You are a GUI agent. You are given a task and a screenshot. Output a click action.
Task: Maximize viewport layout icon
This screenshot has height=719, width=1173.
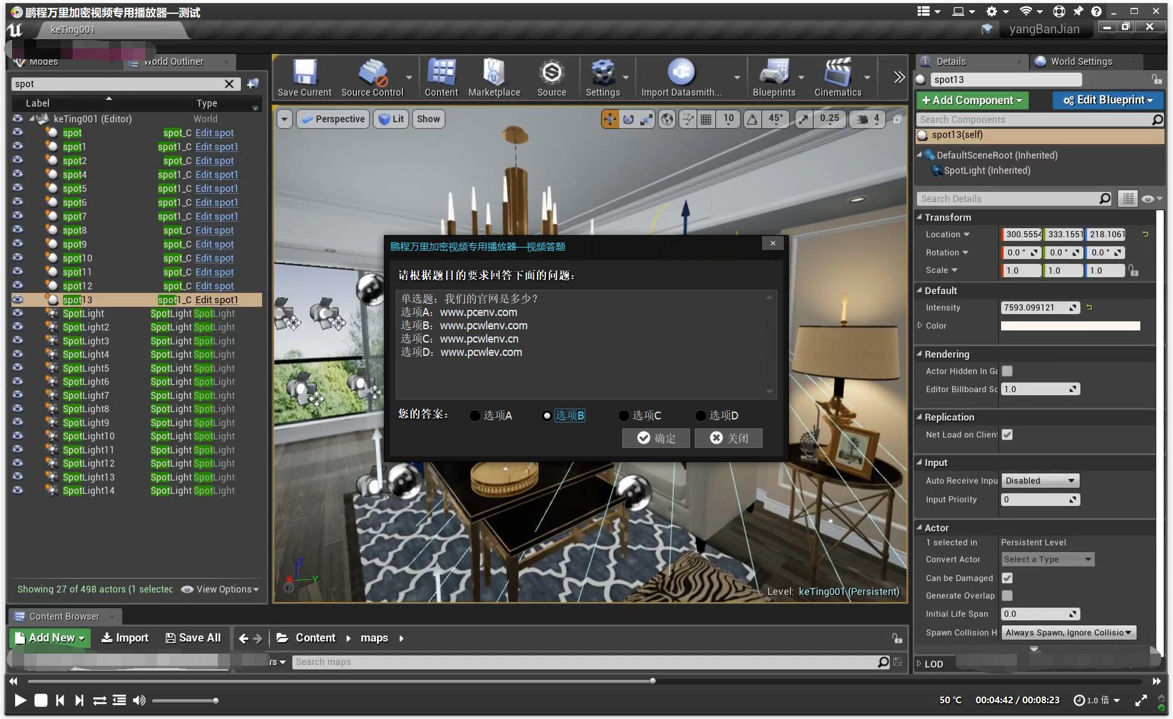click(898, 119)
